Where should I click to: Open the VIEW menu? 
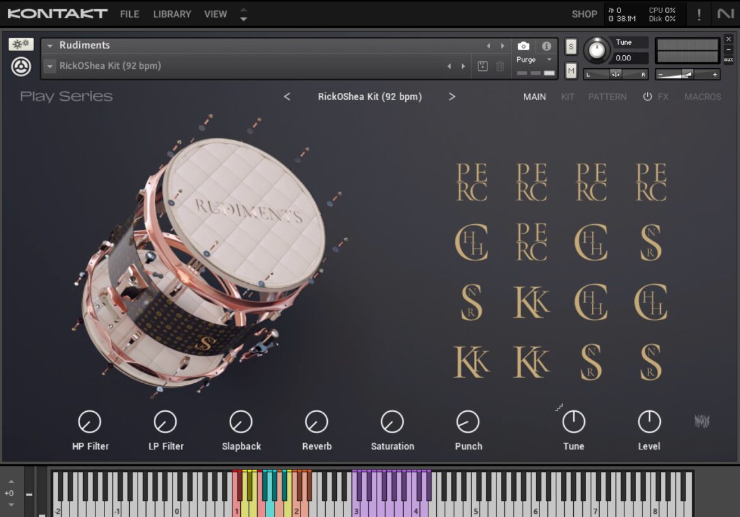pos(216,14)
